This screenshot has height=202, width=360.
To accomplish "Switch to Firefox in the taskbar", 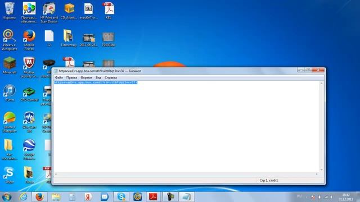I will 39,197.
